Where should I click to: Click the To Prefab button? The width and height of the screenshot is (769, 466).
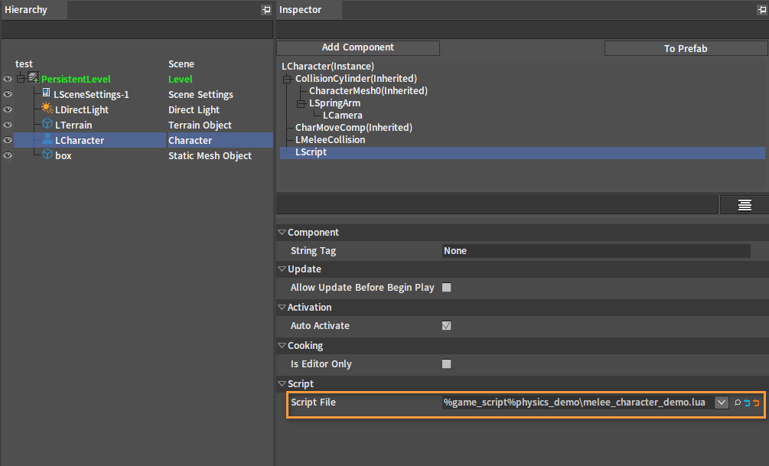[686, 48]
